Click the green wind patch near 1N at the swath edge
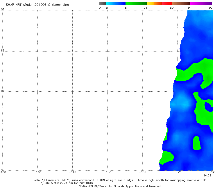 166,158
